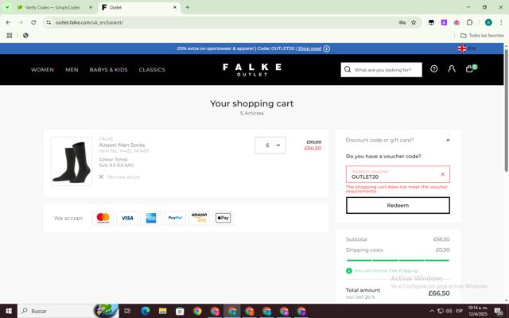Bookmark page with the star icon
The height and width of the screenshot is (318, 509).
pyautogui.click(x=414, y=22)
